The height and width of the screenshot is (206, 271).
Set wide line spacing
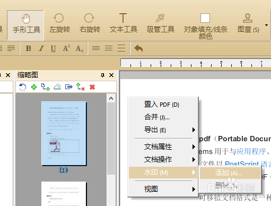pyautogui.click(x=121, y=48)
